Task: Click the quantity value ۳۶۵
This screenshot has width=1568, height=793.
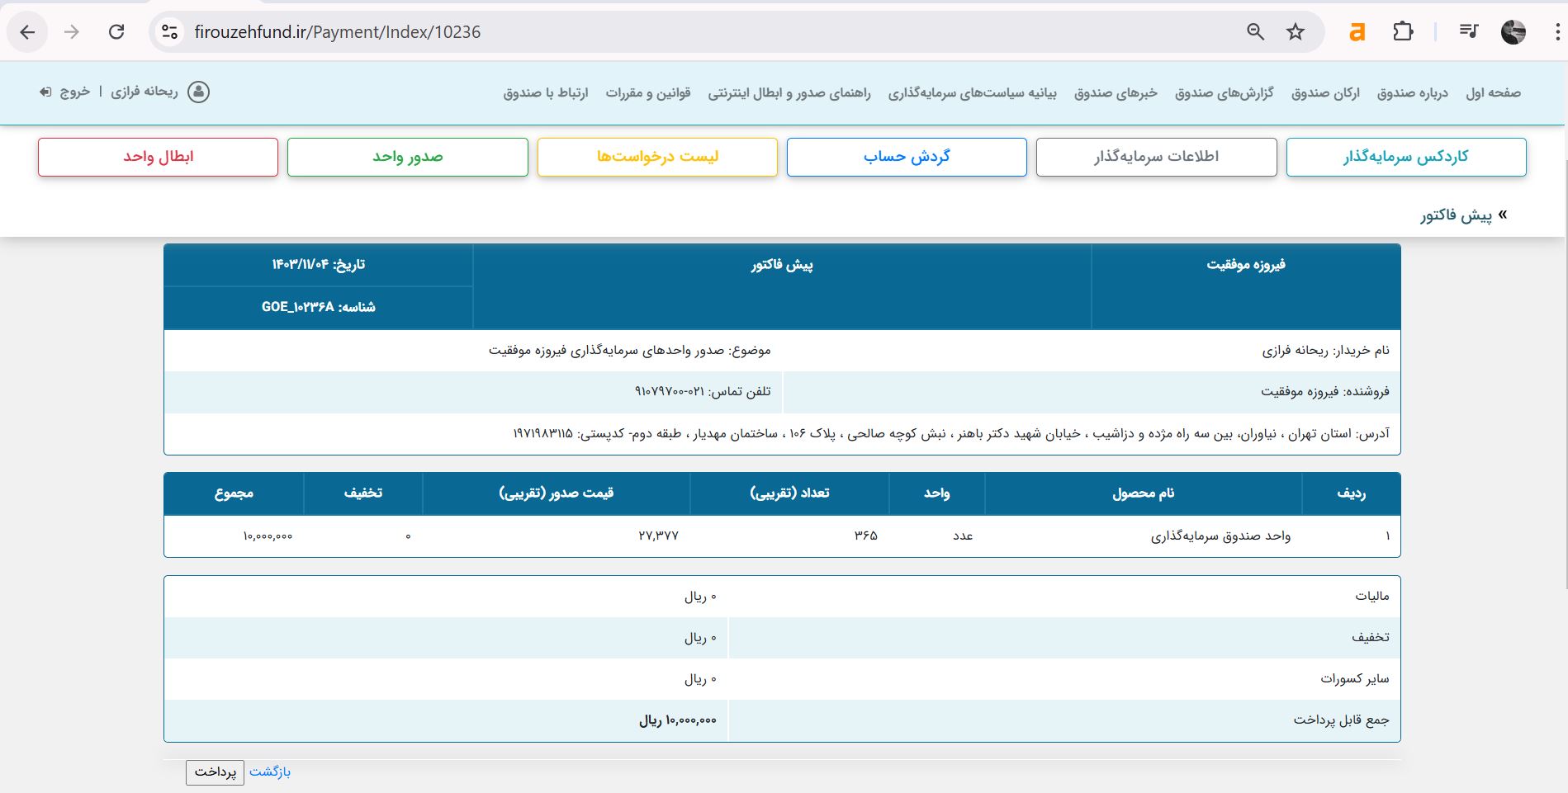Action: tap(865, 536)
